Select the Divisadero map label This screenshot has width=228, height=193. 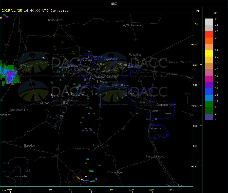coord(55,20)
